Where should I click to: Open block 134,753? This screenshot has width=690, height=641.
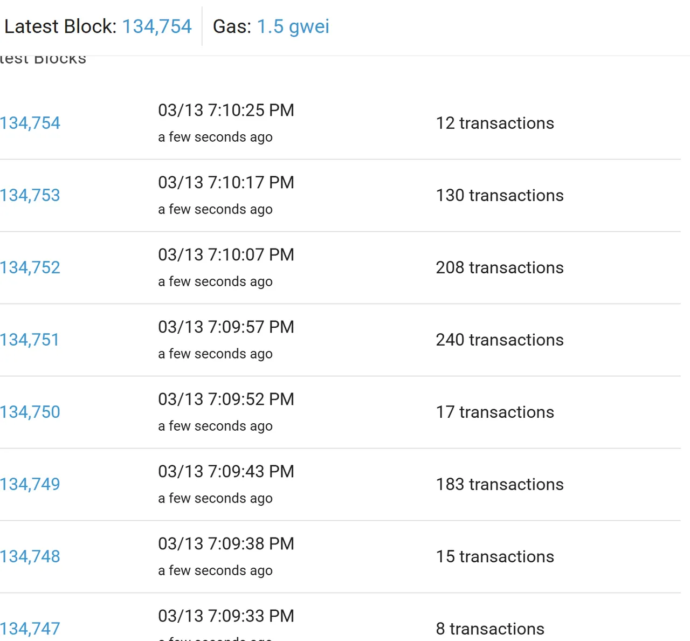(30, 195)
